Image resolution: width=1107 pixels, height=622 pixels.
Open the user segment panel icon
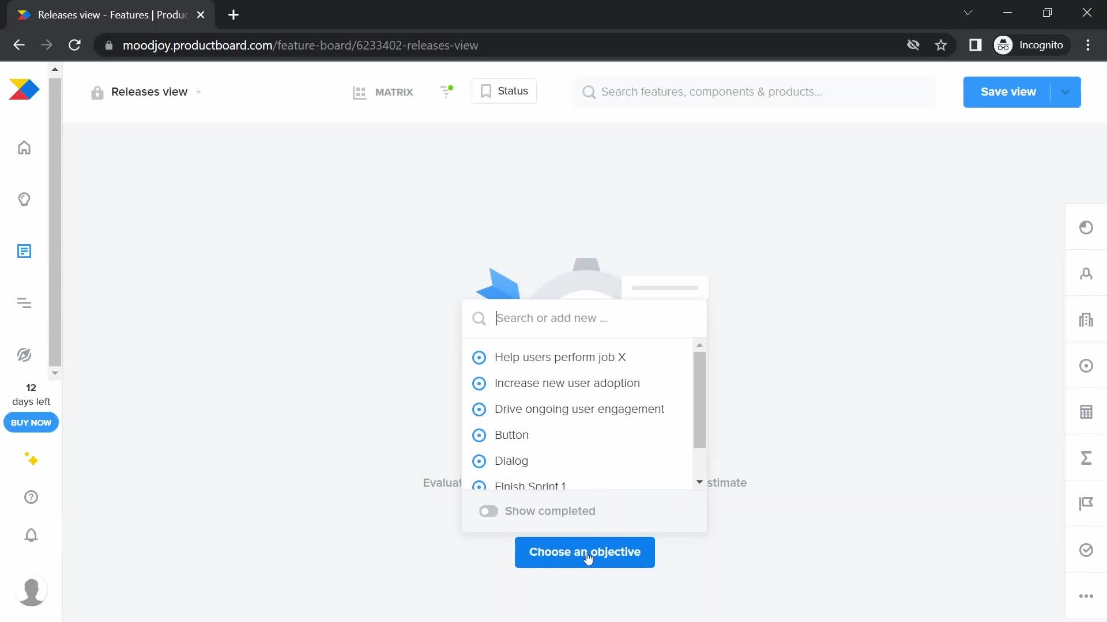pyautogui.click(x=1086, y=274)
